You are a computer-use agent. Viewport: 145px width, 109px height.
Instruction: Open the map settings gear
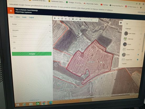click(121, 23)
